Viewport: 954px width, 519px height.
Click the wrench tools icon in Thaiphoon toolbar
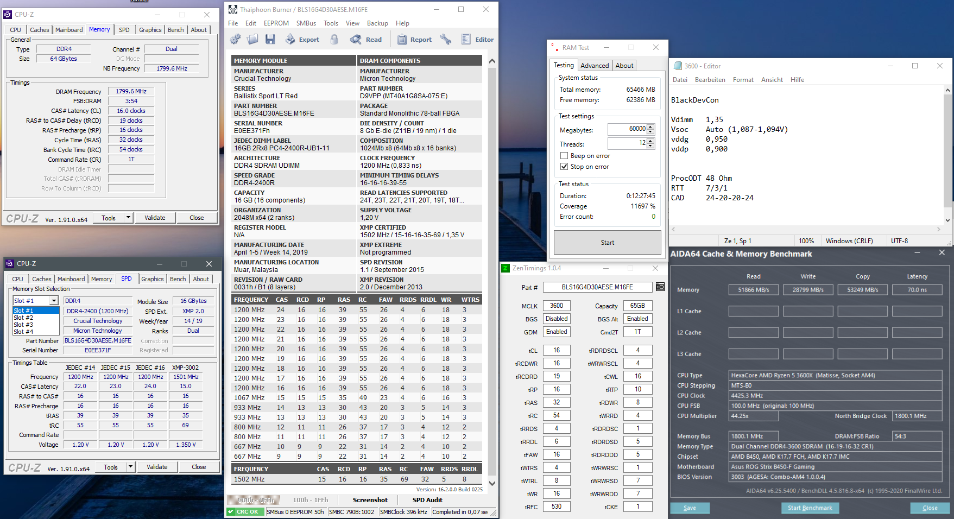(x=446, y=39)
